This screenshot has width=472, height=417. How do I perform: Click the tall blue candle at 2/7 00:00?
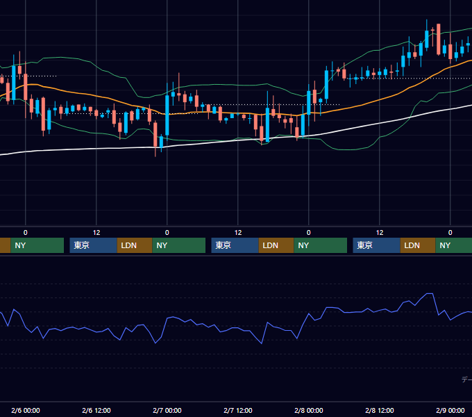(x=167, y=115)
